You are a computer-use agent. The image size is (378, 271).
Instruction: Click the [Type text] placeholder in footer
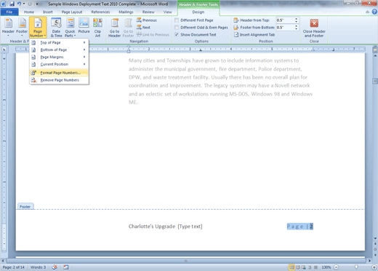[190, 227]
